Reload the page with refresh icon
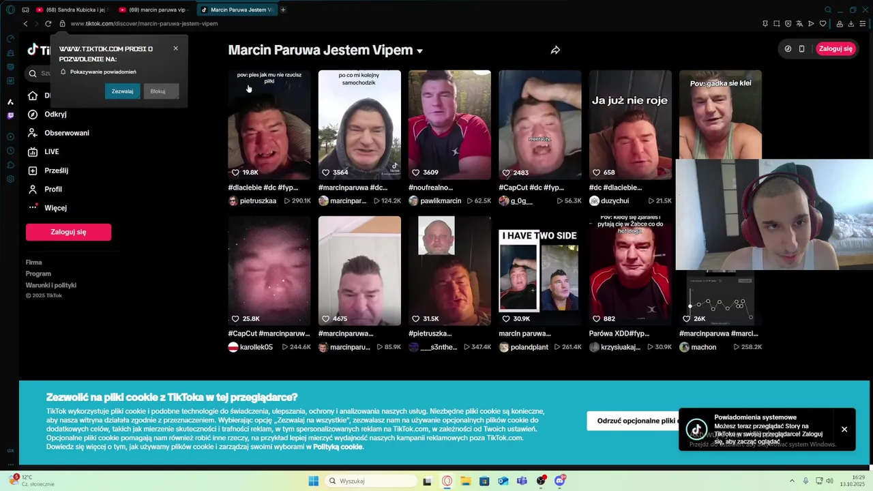The width and height of the screenshot is (873, 491). (48, 23)
